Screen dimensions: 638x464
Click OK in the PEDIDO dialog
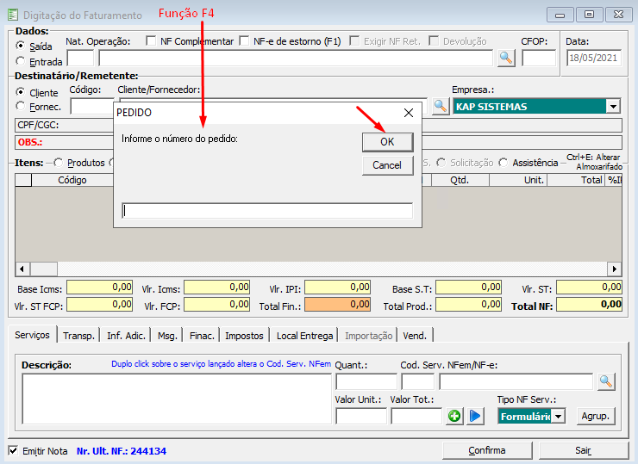click(x=387, y=142)
